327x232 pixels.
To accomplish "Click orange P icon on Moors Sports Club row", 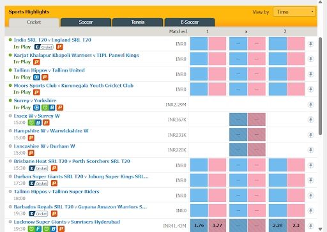I will tap(36, 92).
